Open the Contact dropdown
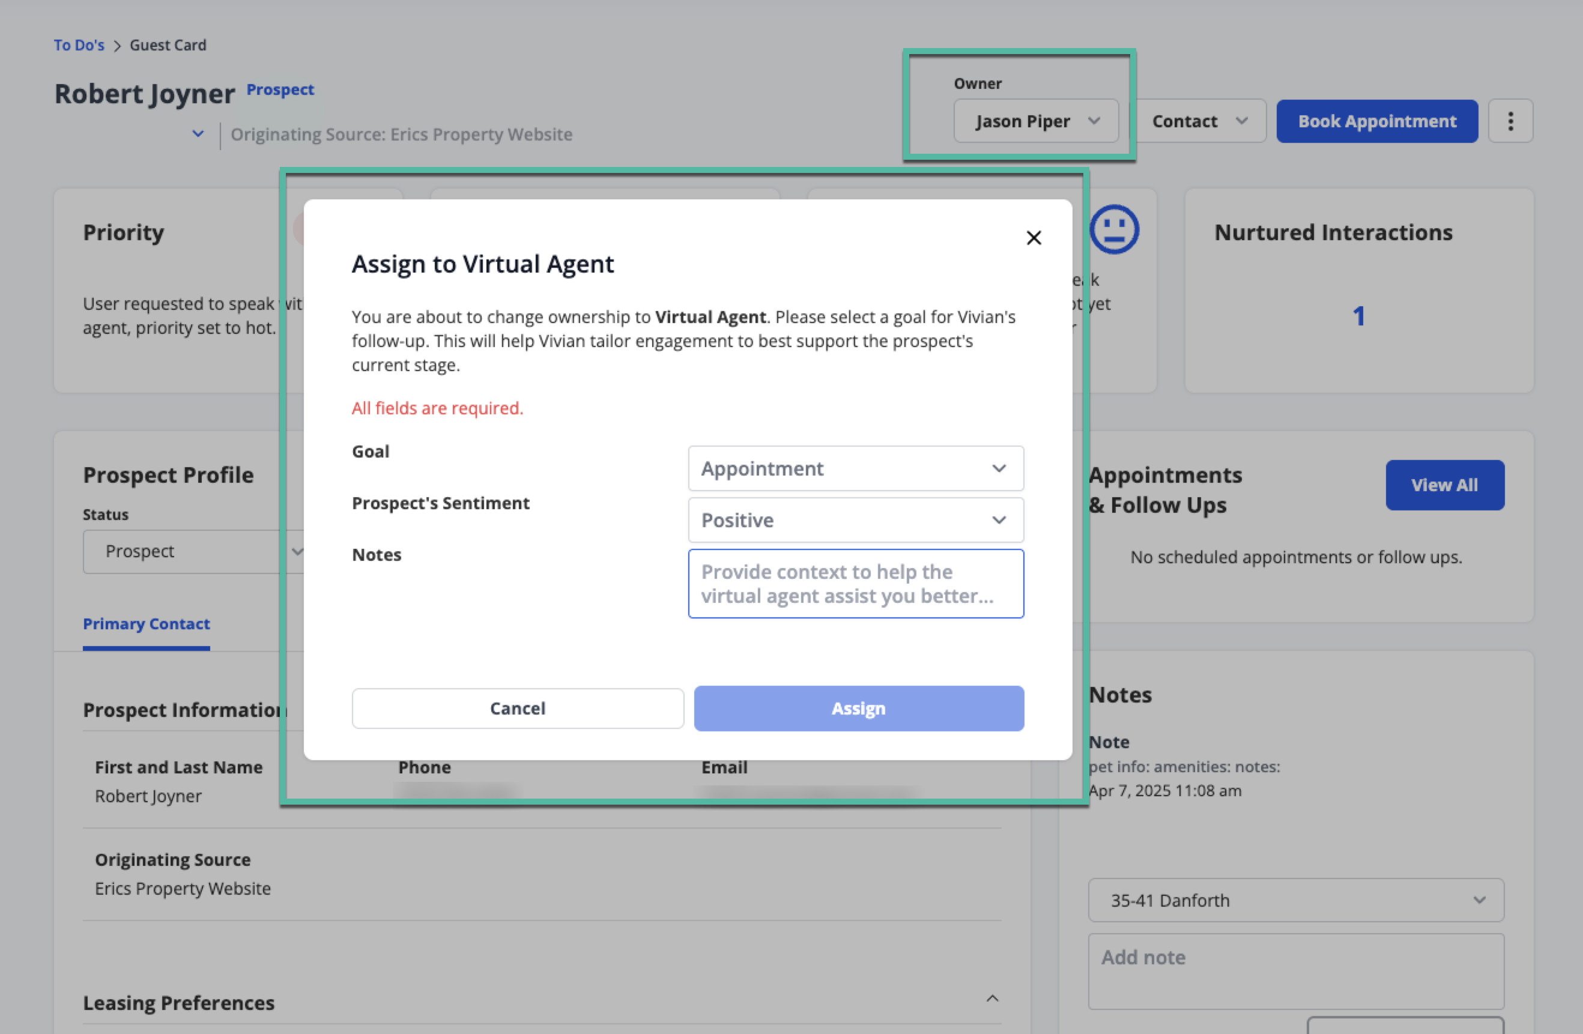This screenshot has width=1583, height=1034. pos(1200,121)
